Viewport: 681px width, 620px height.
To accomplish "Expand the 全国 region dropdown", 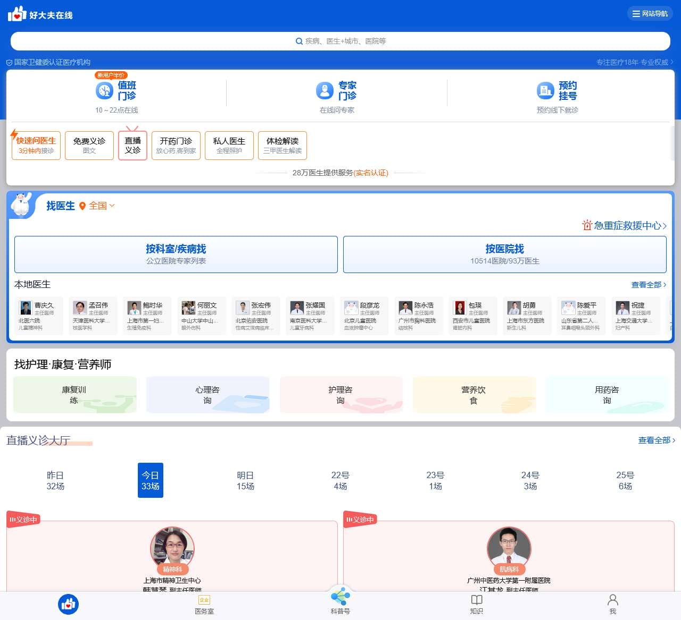I will 102,206.
